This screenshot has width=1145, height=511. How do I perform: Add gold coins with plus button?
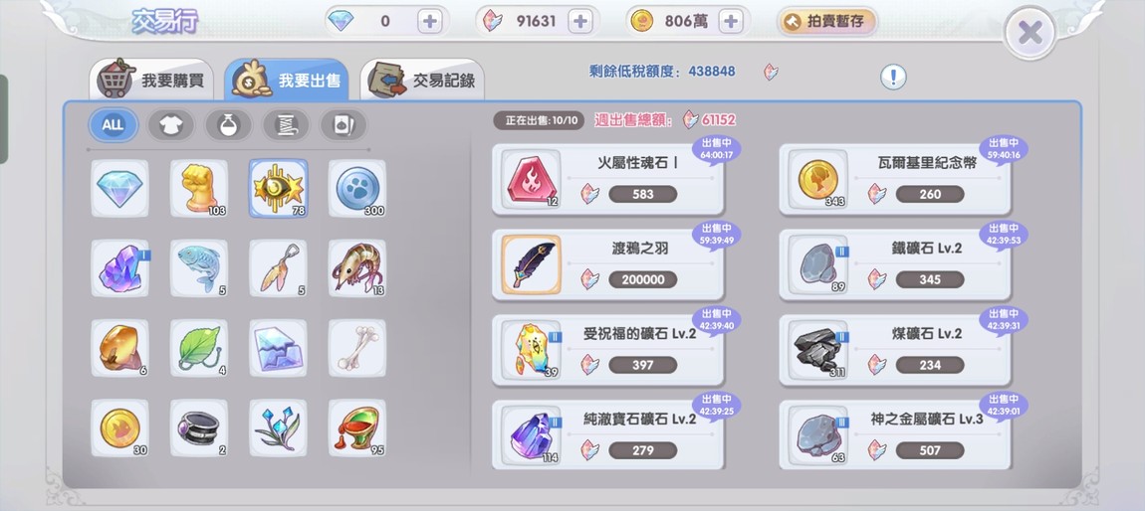pyautogui.click(x=730, y=21)
